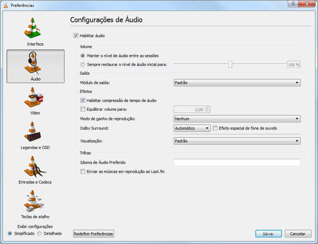Click the Salvar button
Viewport: 318px width, 244px height.
click(268, 234)
